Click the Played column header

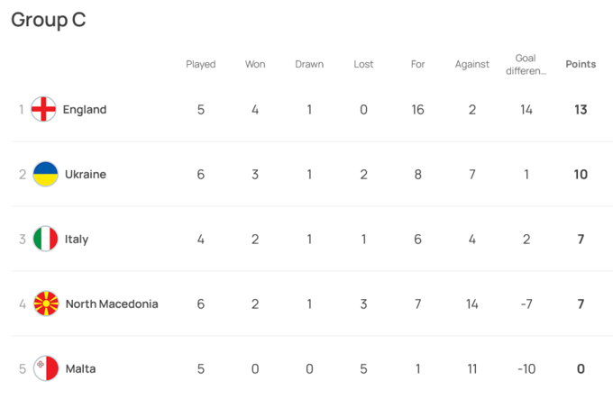pyautogui.click(x=201, y=64)
